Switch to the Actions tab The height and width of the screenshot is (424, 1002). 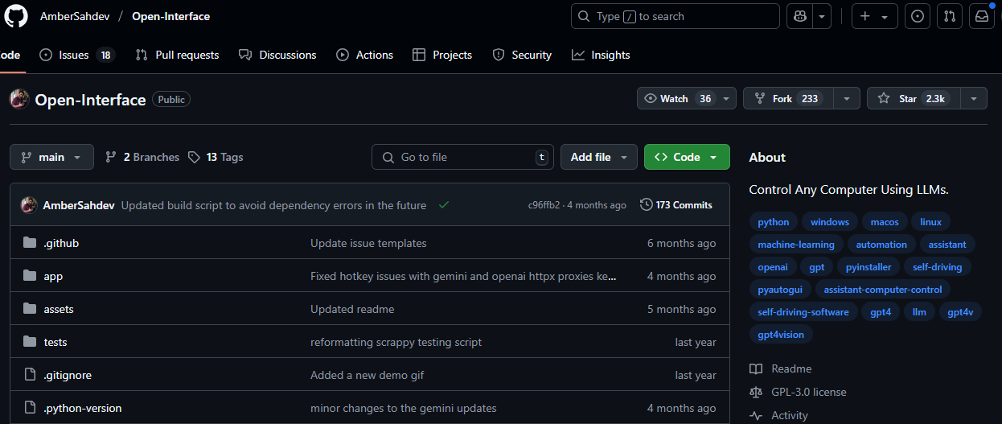[365, 55]
